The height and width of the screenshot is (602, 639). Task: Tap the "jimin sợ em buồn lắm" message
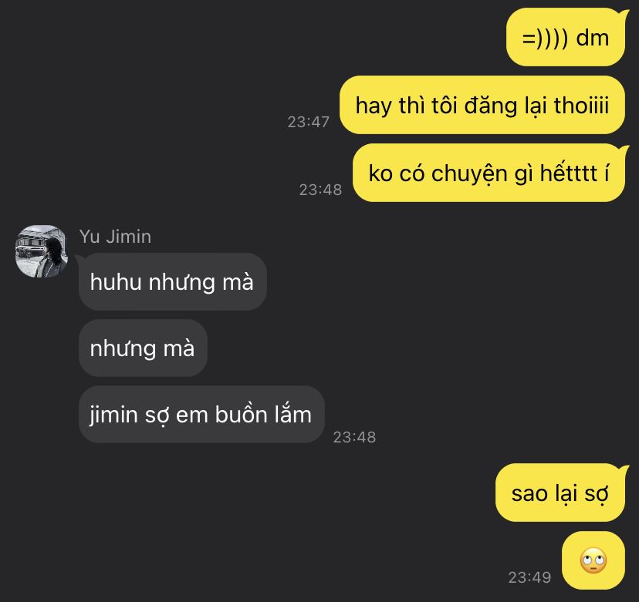(x=201, y=415)
